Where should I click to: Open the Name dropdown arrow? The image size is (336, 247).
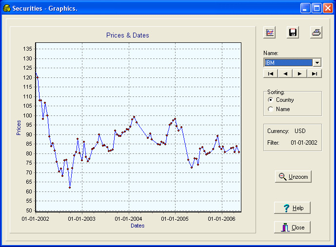click(x=317, y=63)
